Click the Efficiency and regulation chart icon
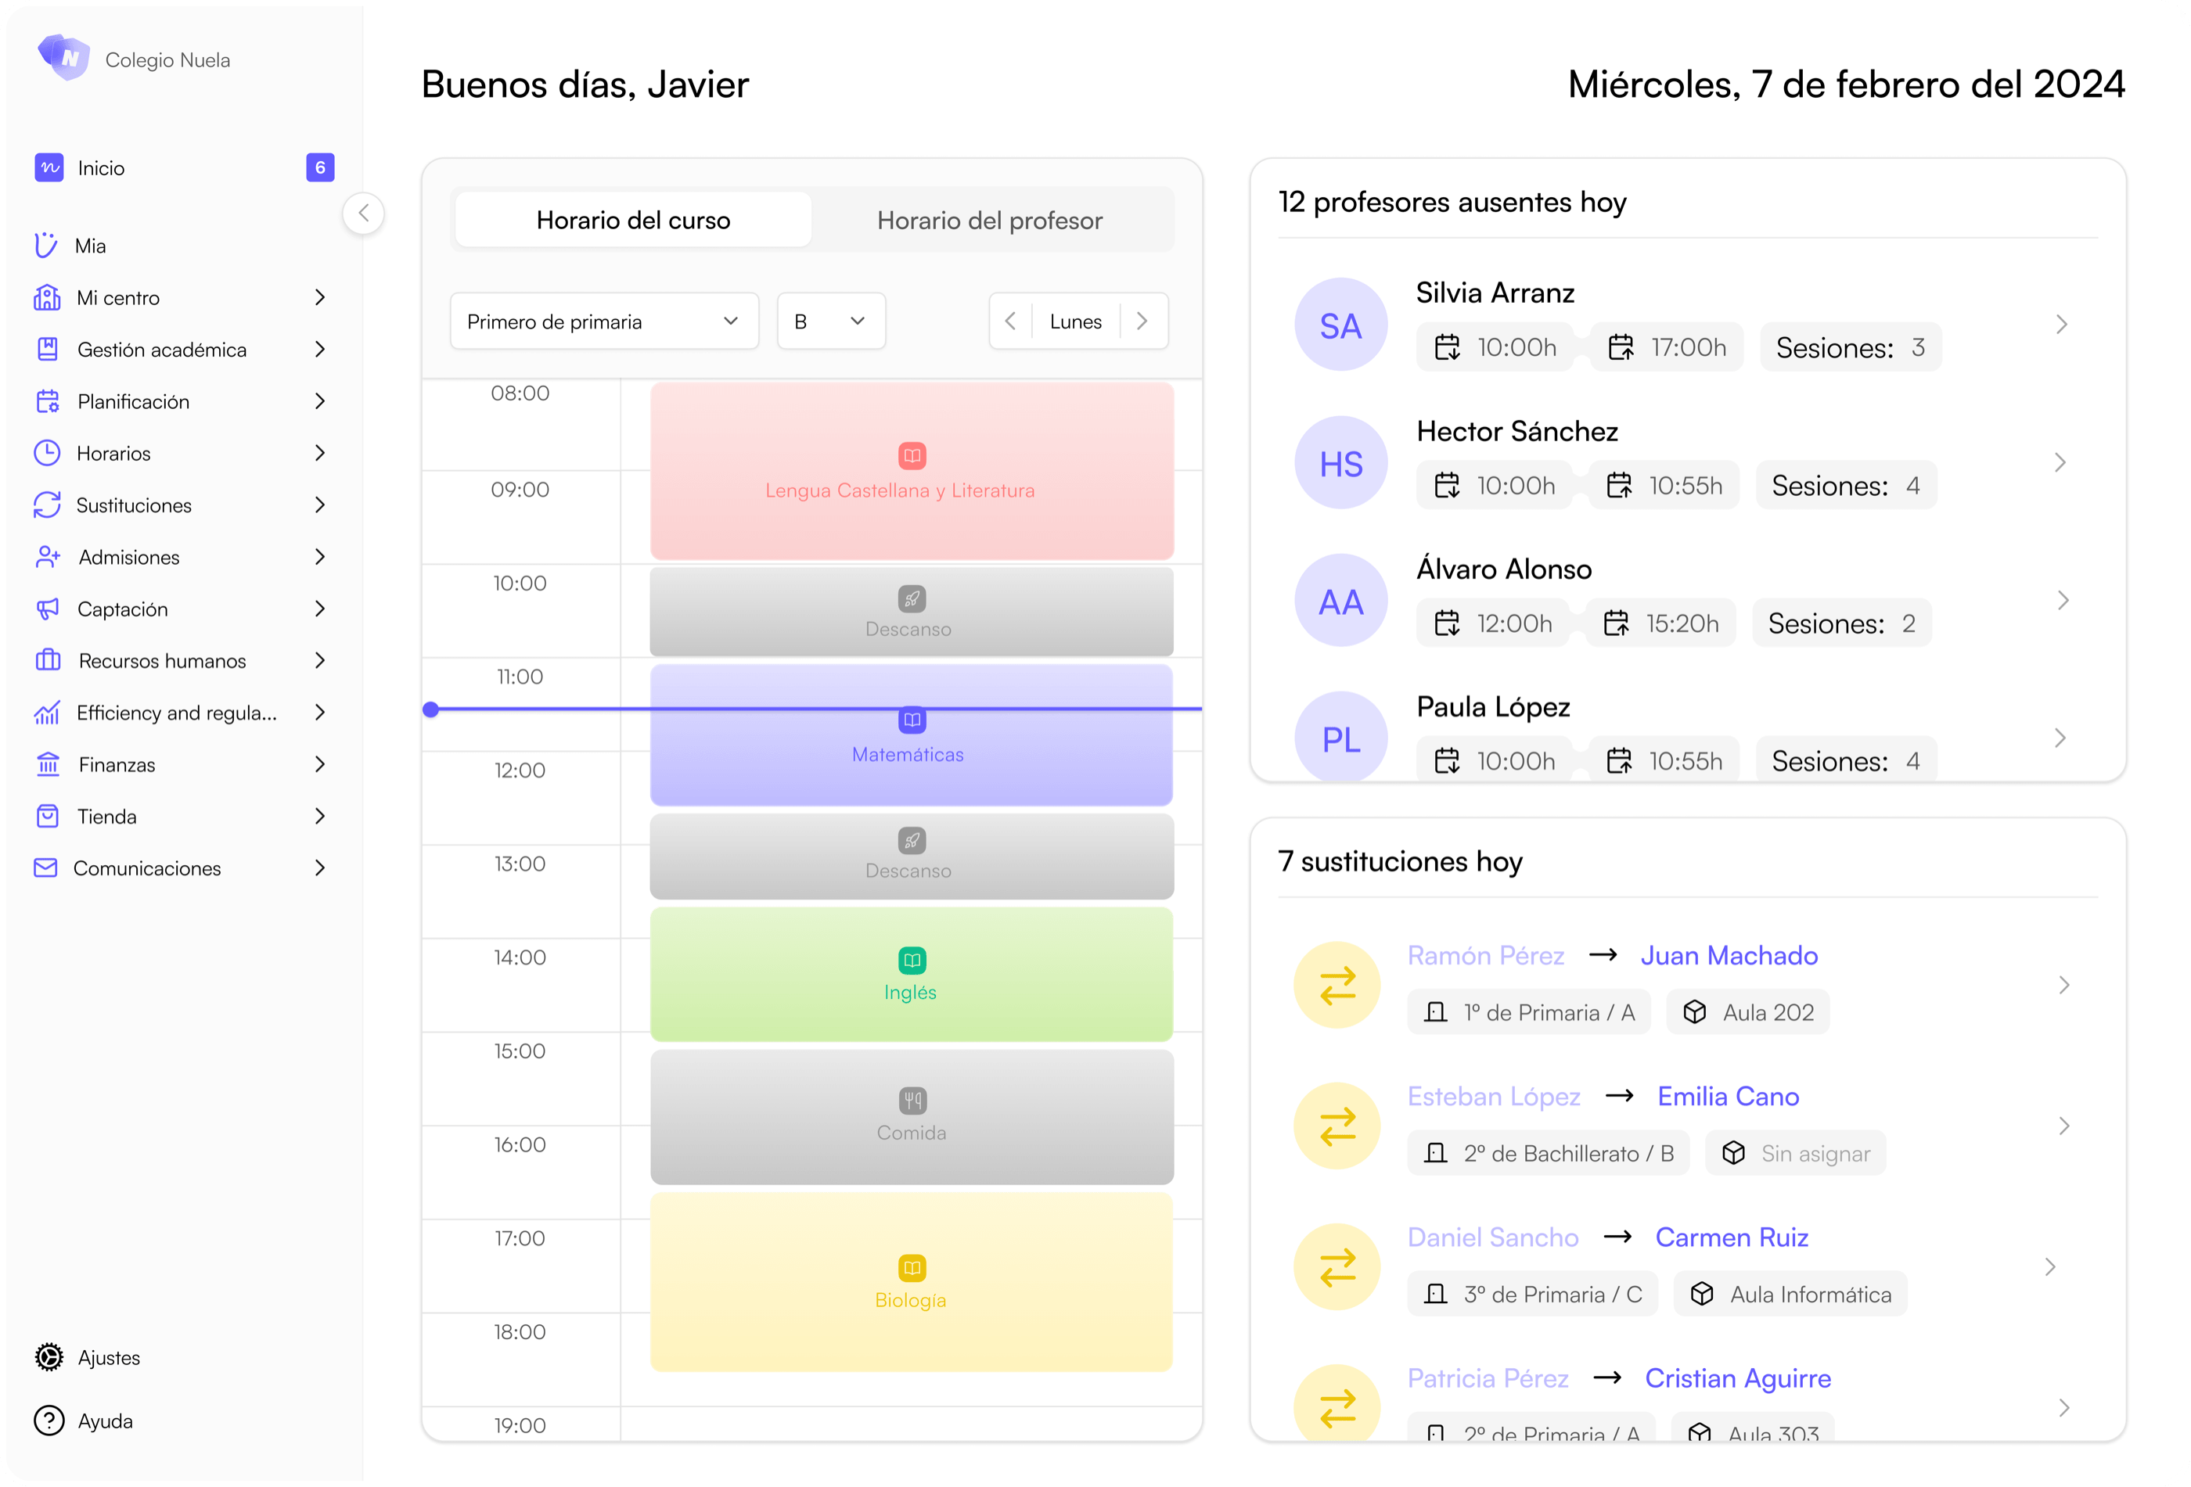Viewport: 2191px width, 1487px height. [47, 713]
